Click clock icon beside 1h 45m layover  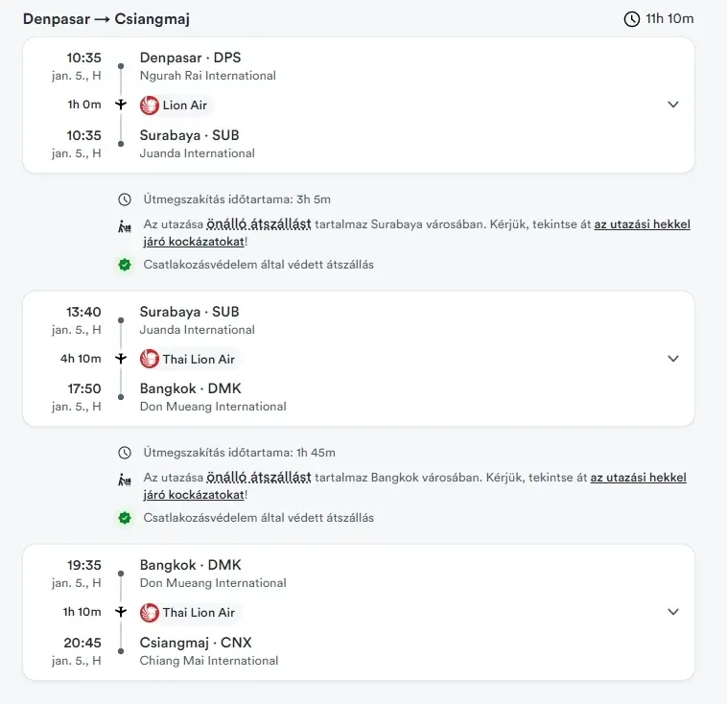[125, 453]
